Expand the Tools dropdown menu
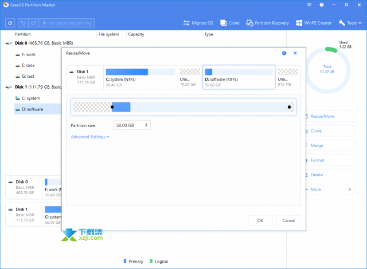 (x=350, y=23)
